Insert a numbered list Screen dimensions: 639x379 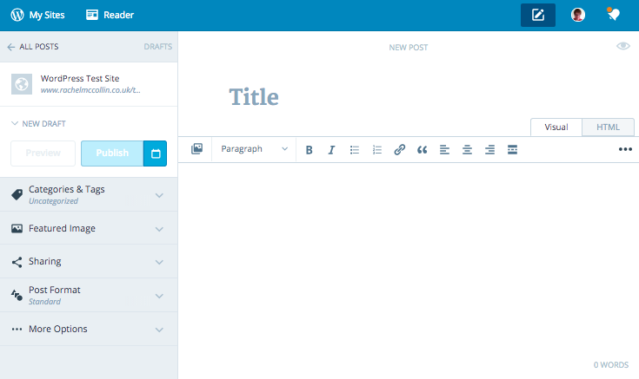tap(377, 150)
